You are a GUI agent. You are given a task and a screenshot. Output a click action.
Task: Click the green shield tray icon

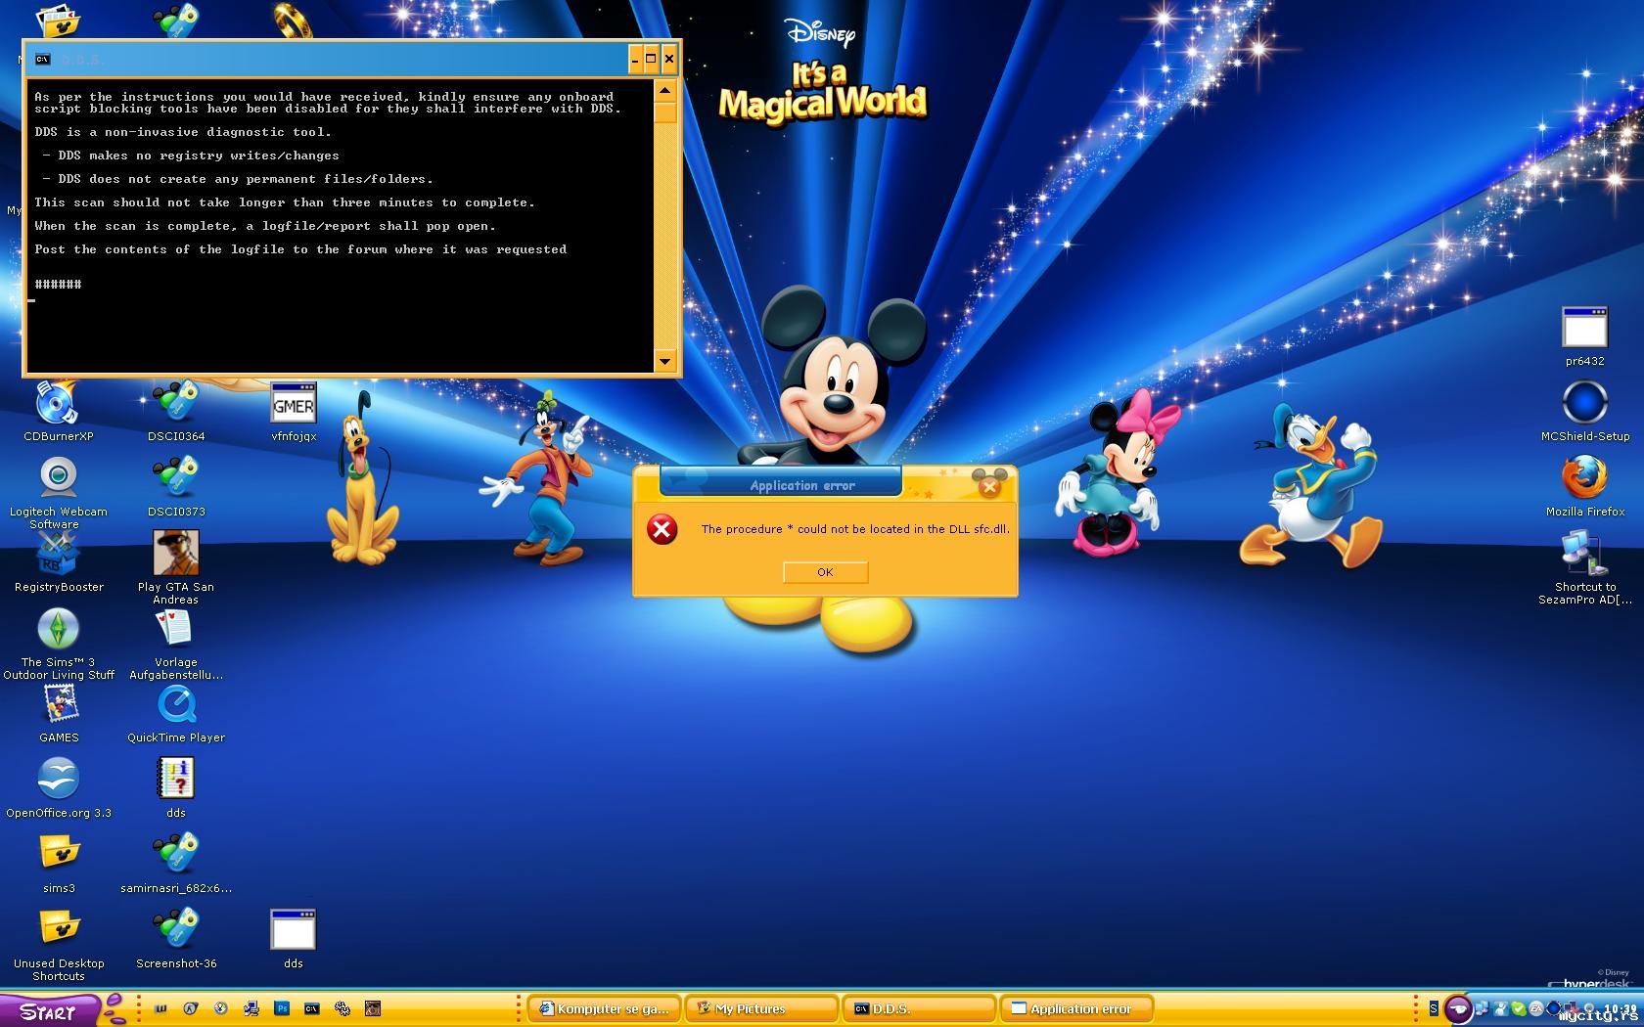pos(1518,1008)
